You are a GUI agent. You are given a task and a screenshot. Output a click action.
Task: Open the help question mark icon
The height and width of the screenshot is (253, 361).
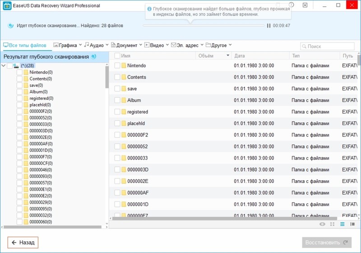click(292, 5)
